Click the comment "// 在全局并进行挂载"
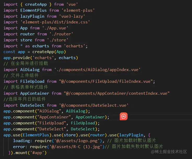The width and height of the screenshot is (192, 159). [x=26, y=63]
